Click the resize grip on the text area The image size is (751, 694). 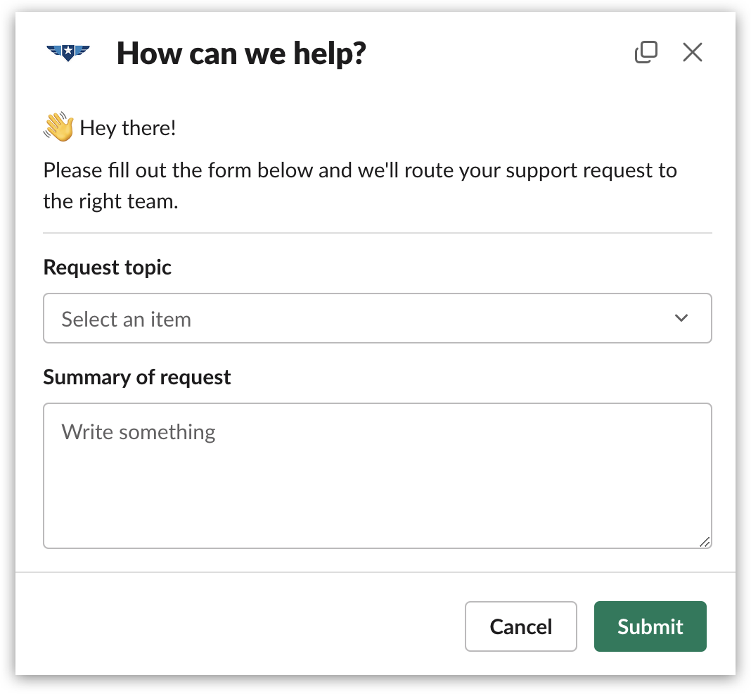pos(705,543)
